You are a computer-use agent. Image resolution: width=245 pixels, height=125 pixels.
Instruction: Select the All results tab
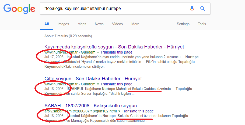coord(47,24)
